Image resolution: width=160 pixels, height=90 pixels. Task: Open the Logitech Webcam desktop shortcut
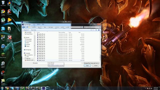tap(3, 65)
